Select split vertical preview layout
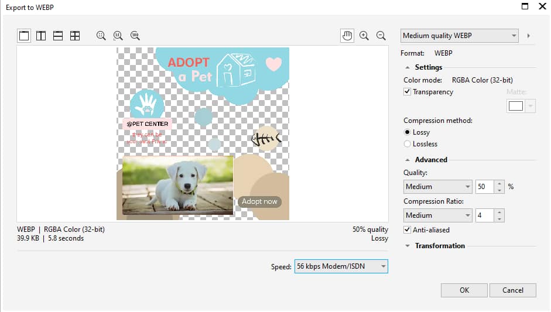The image size is (551, 312). coord(41,36)
